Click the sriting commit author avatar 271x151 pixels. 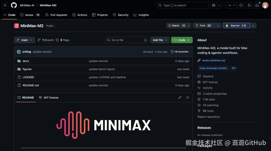[19, 52]
